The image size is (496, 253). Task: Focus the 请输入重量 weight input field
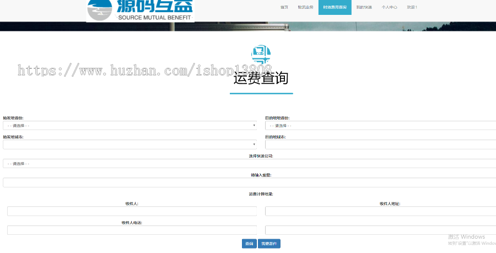pyautogui.click(x=249, y=182)
